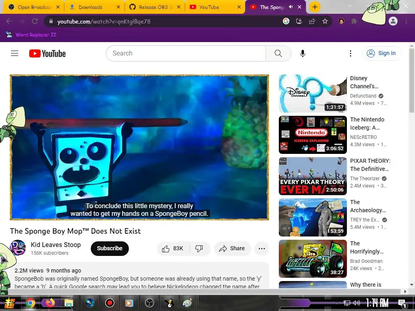Click the install app icon in address bar
This screenshot has width=415, height=311.
(x=299, y=21)
